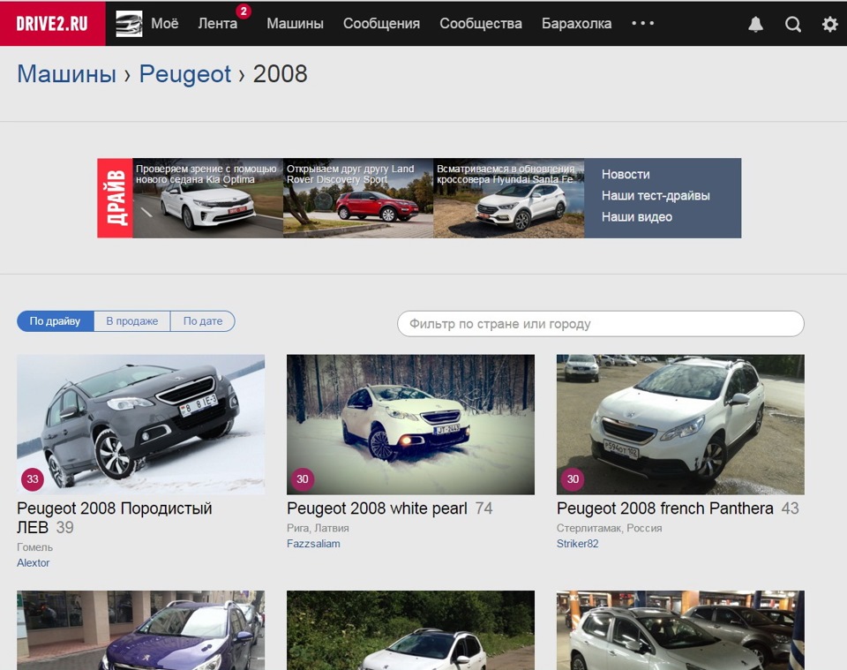Click the Гомель location text
This screenshot has height=670, width=847.
coord(34,547)
